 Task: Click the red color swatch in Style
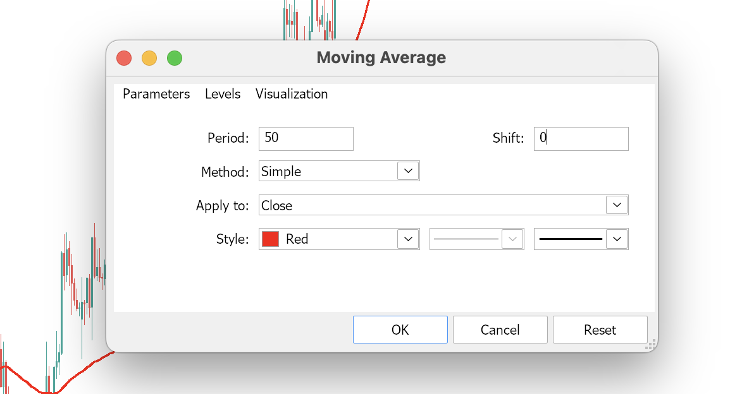coord(271,239)
